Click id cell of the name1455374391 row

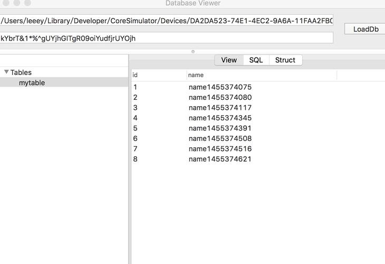tap(136, 128)
